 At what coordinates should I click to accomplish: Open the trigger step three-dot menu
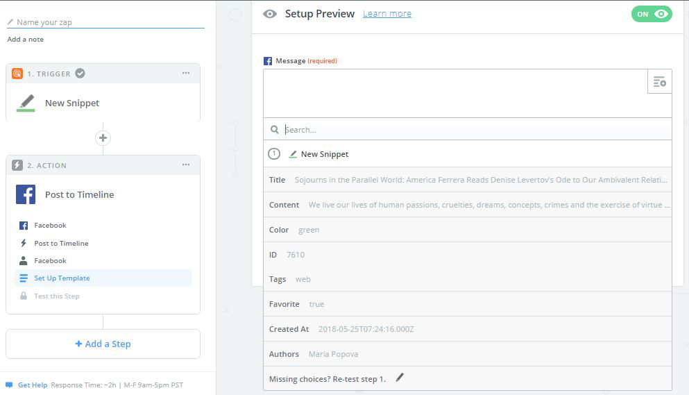pos(186,73)
